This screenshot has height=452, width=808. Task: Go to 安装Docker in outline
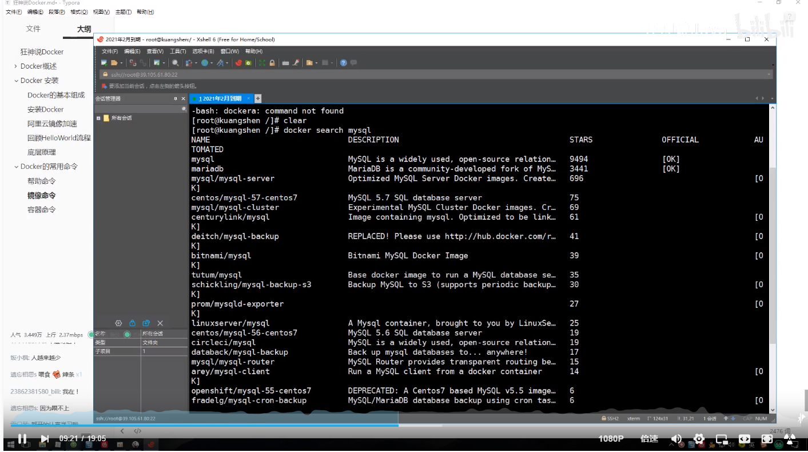[46, 109]
